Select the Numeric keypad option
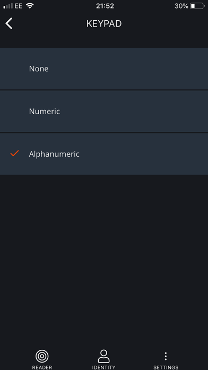 (104, 112)
